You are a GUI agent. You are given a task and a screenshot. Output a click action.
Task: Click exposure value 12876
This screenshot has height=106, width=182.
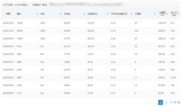20,23
